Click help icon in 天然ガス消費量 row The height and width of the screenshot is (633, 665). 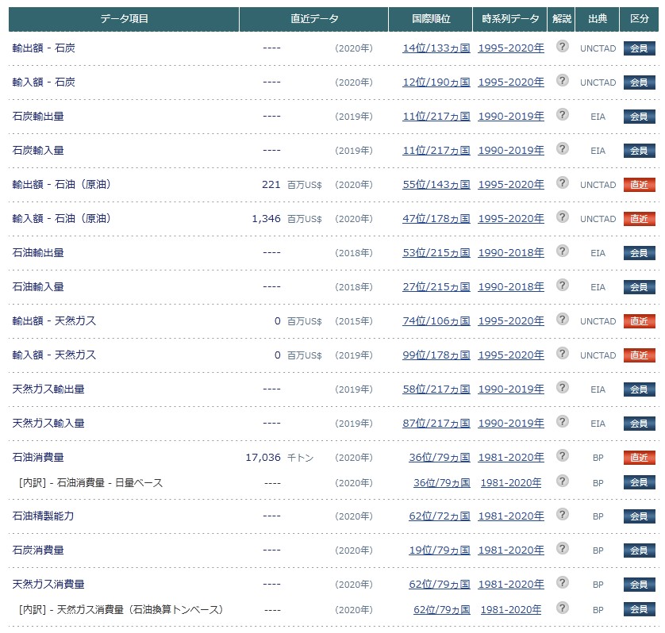pos(562,583)
